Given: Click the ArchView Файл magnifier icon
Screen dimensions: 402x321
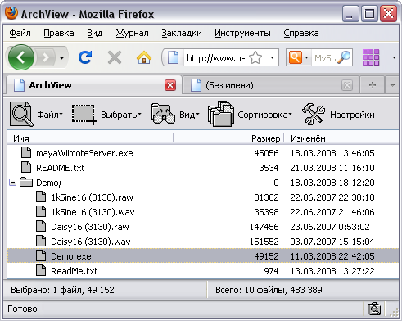Looking at the screenshot, I should tap(21, 114).
